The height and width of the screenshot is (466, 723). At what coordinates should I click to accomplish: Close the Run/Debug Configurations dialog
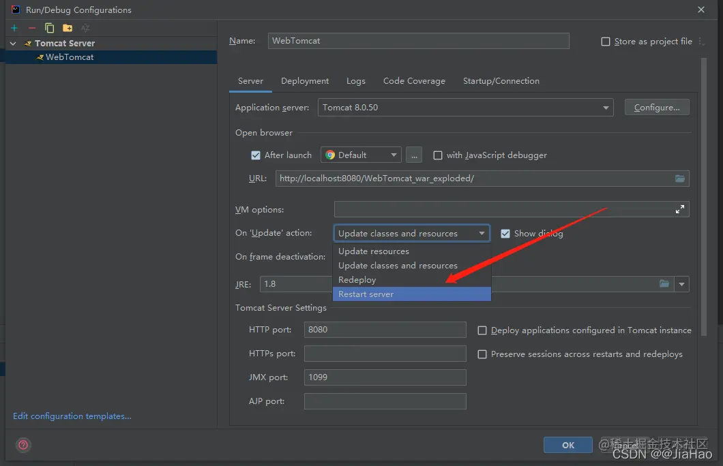coord(701,10)
